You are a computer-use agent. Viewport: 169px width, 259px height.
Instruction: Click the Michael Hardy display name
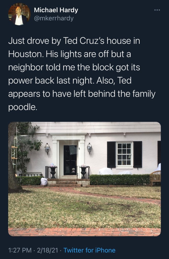pos(56,10)
